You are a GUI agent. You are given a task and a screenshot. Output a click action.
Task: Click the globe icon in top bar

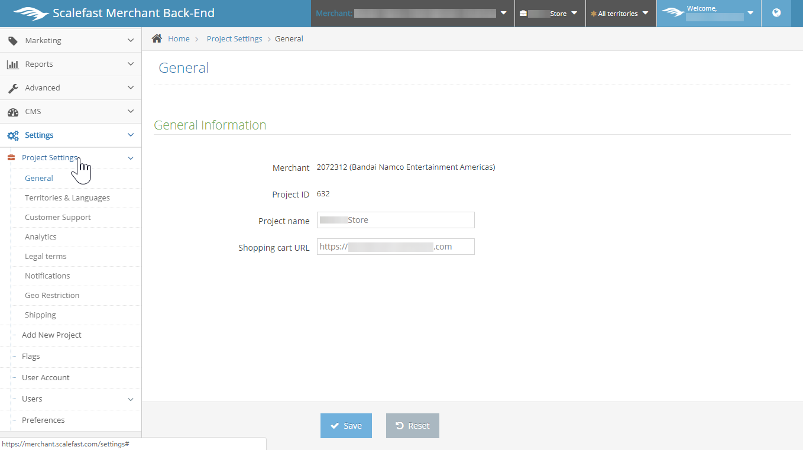coord(776,13)
